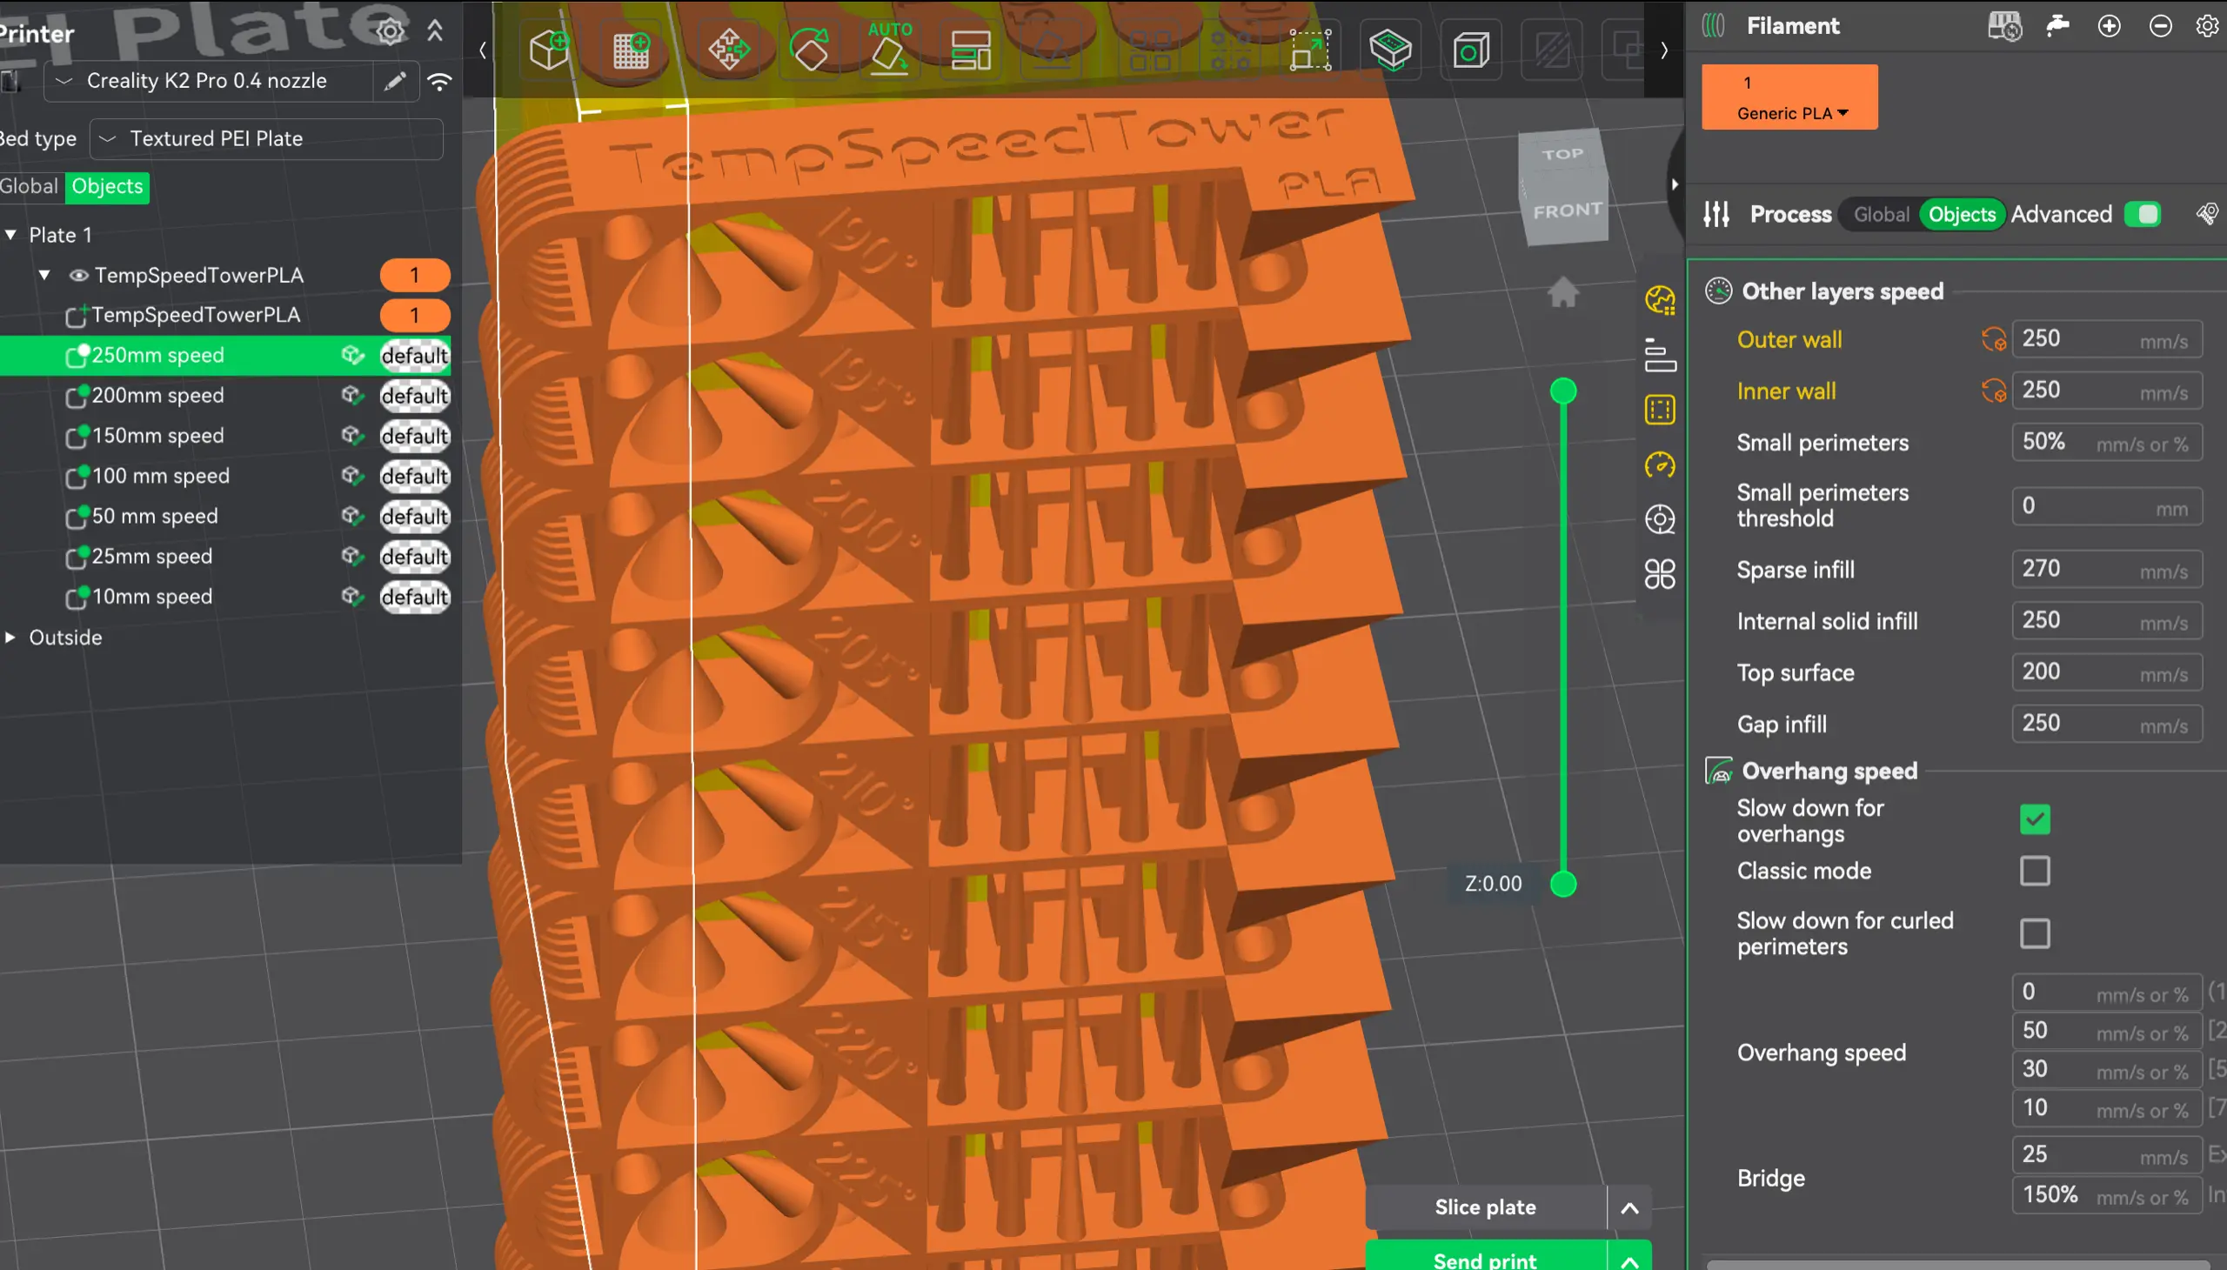Click filament badge 1 on TempSpeedTowerPLA part row
This screenshot has height=1270, width=2227.
pyautogui.click(x=414, y=315)
